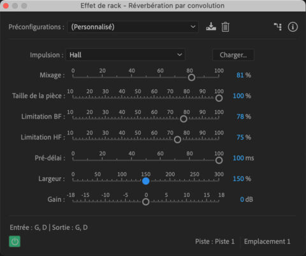The height and width of the screenshot is (256, 306).
Task: Open the Préconfigurations dropdown
Action: coord(133,27)
